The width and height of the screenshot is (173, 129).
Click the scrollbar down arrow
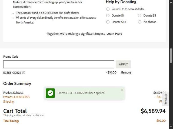pyautogui.click(x=171, y=127)
